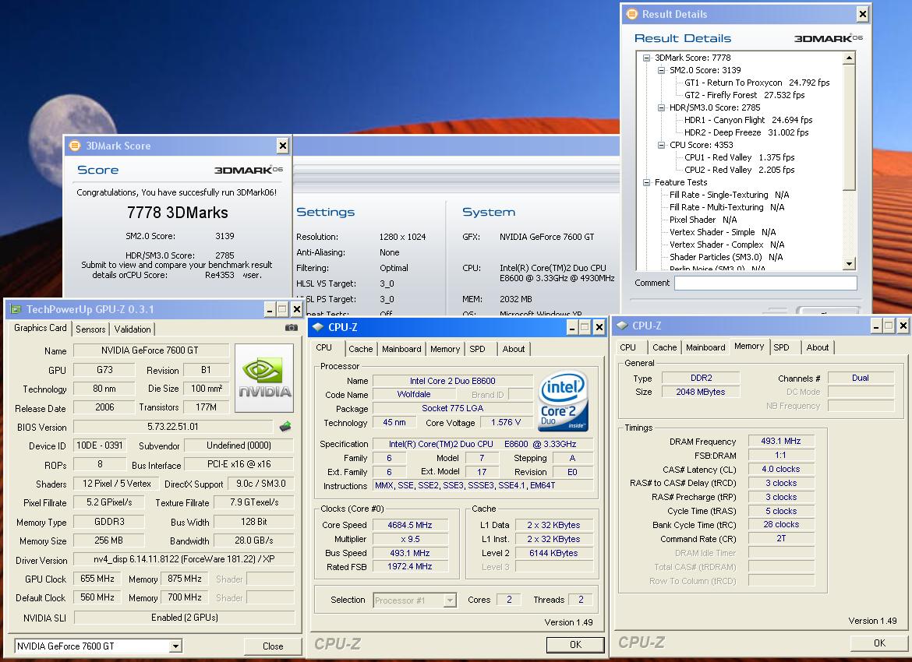Click the CPU-Z Memory window title icon
Image resolution: width=912 pixels, height=662 pixels.
[x=622, y=326]
